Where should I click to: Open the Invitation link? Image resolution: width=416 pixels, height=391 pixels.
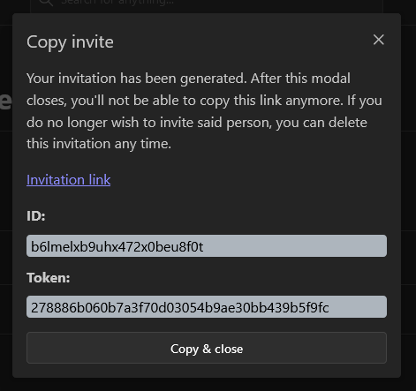coord(69,179)
